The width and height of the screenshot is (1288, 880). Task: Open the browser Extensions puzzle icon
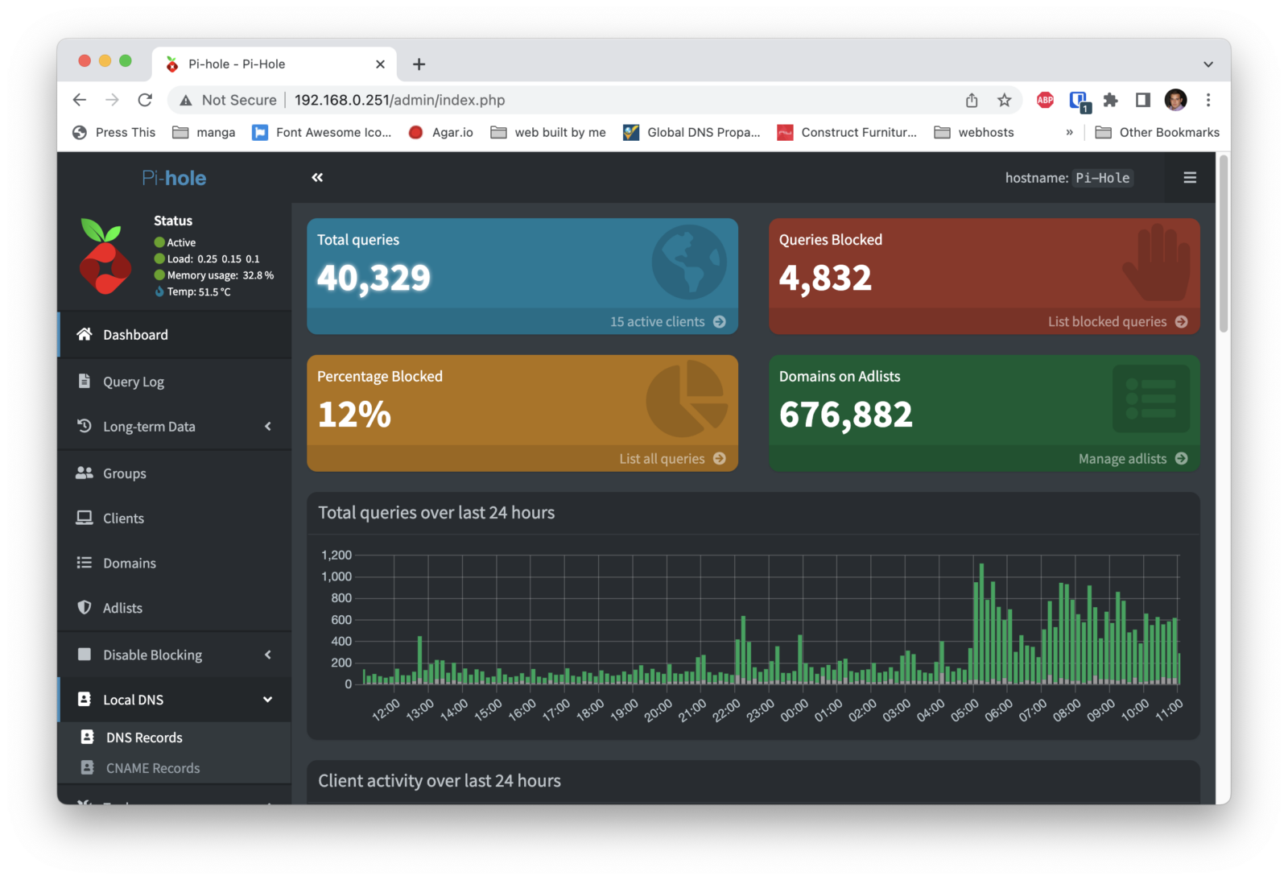click(x=1110, y=100)
